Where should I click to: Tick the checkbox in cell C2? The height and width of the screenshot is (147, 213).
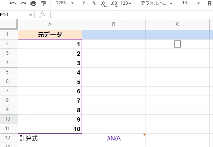(x=177, y=44)
